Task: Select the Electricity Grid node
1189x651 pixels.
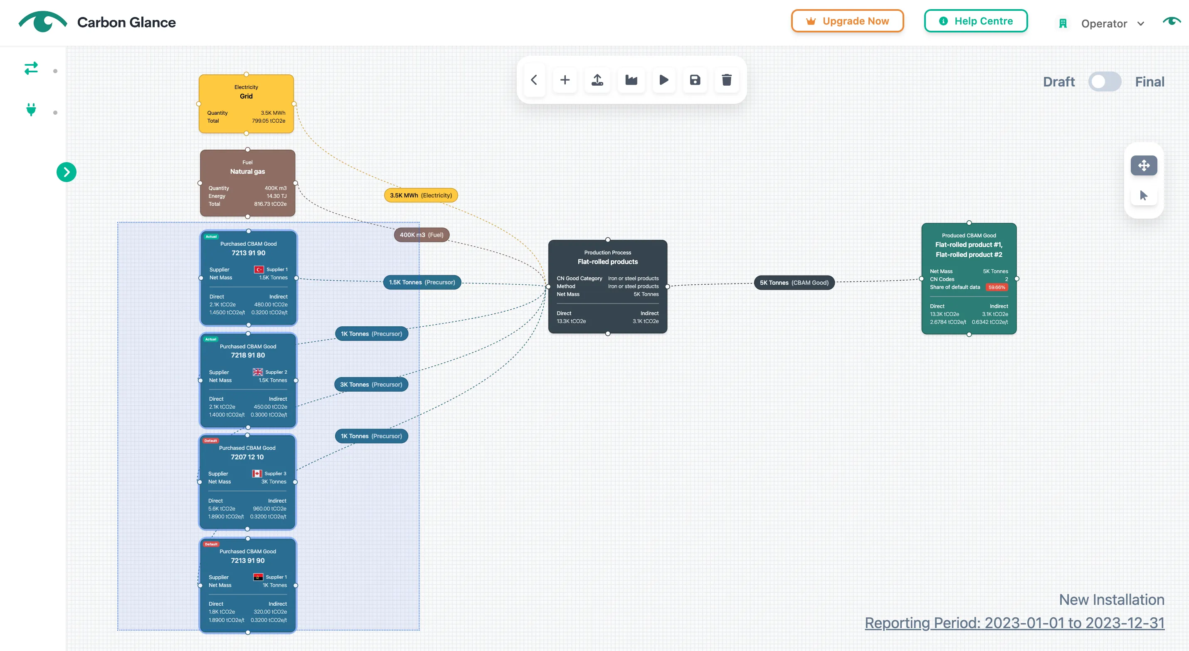Action: (x=246, y=104)
